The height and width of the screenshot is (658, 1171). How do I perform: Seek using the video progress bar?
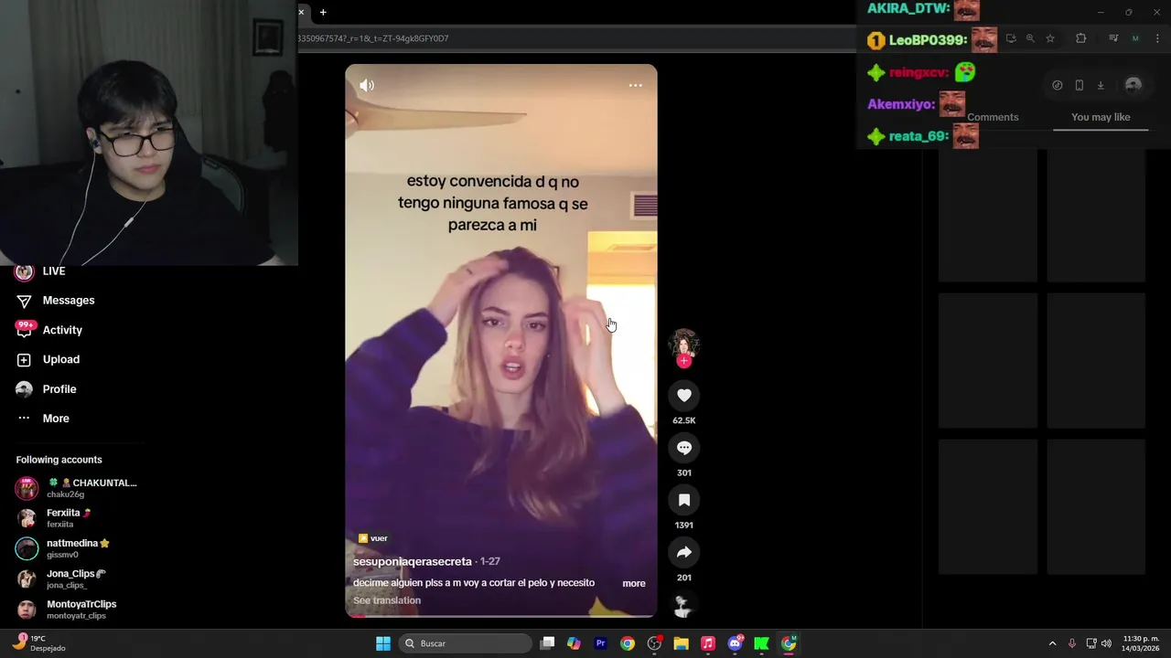500,616
